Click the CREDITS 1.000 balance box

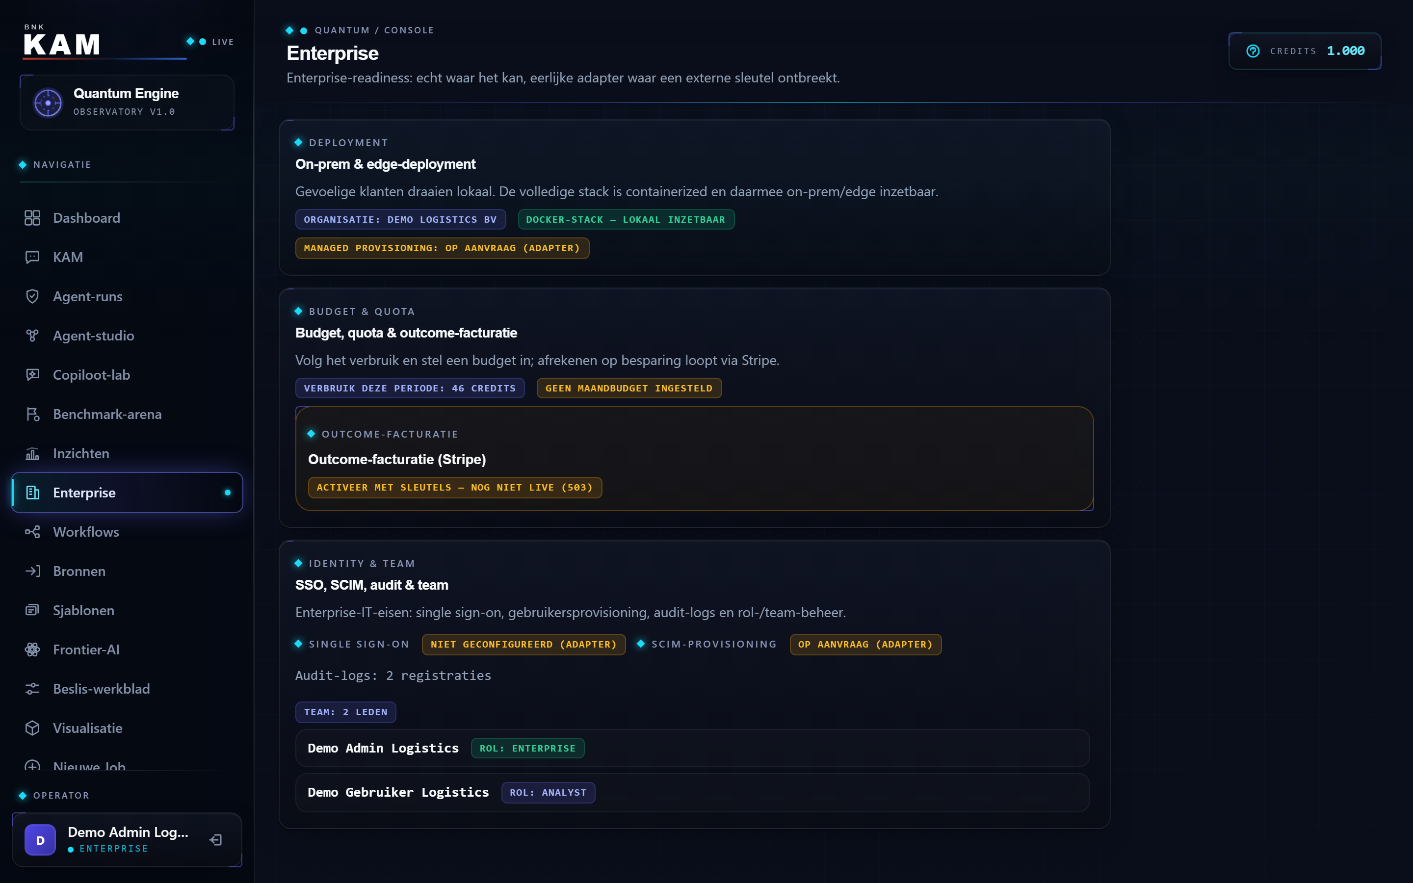click(1305, 51)
